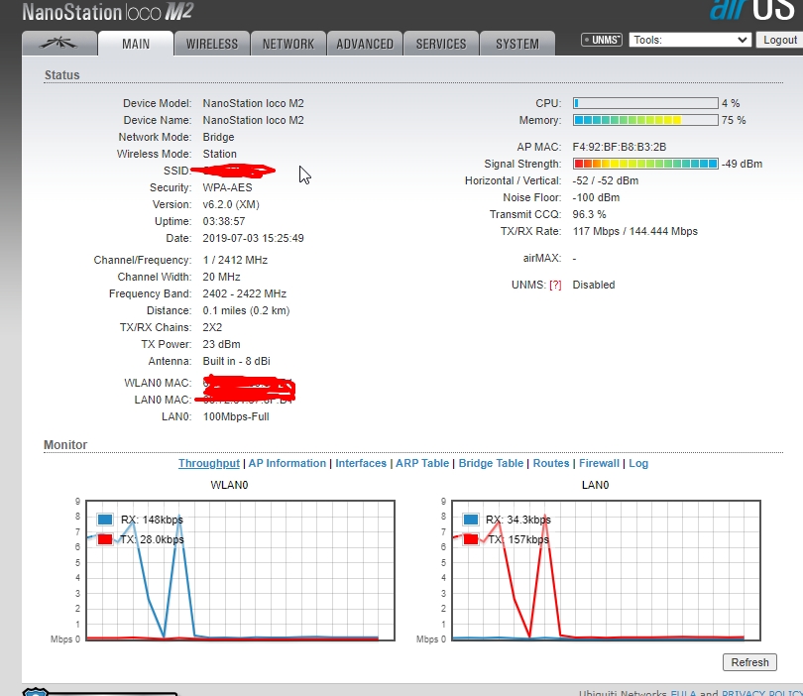Open the NETWORK tab
The width and height of the screenshot is (803, 696).
[x=288, y=44]
